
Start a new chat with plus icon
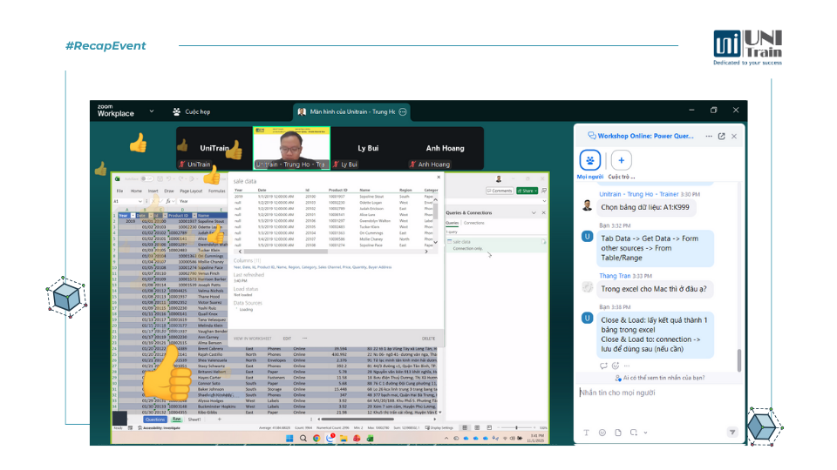tap(621, 160)
